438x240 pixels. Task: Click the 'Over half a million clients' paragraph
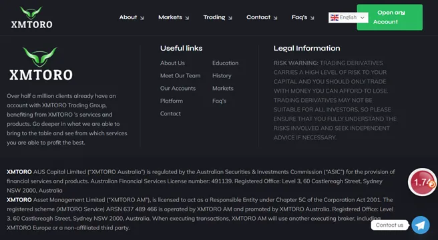(67, 119)
